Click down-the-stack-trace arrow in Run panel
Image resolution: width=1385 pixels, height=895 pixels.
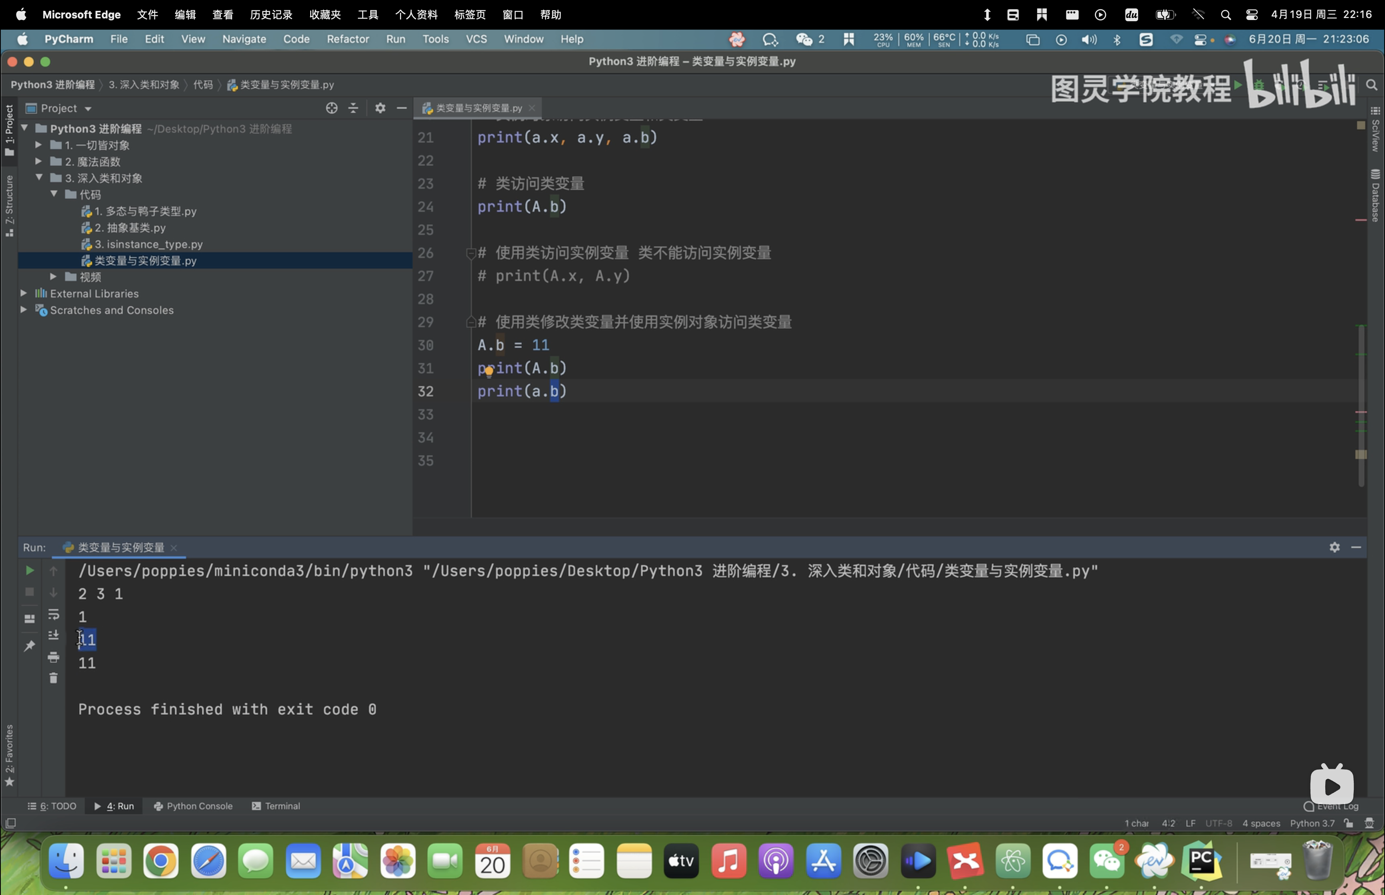coord(53,592)
